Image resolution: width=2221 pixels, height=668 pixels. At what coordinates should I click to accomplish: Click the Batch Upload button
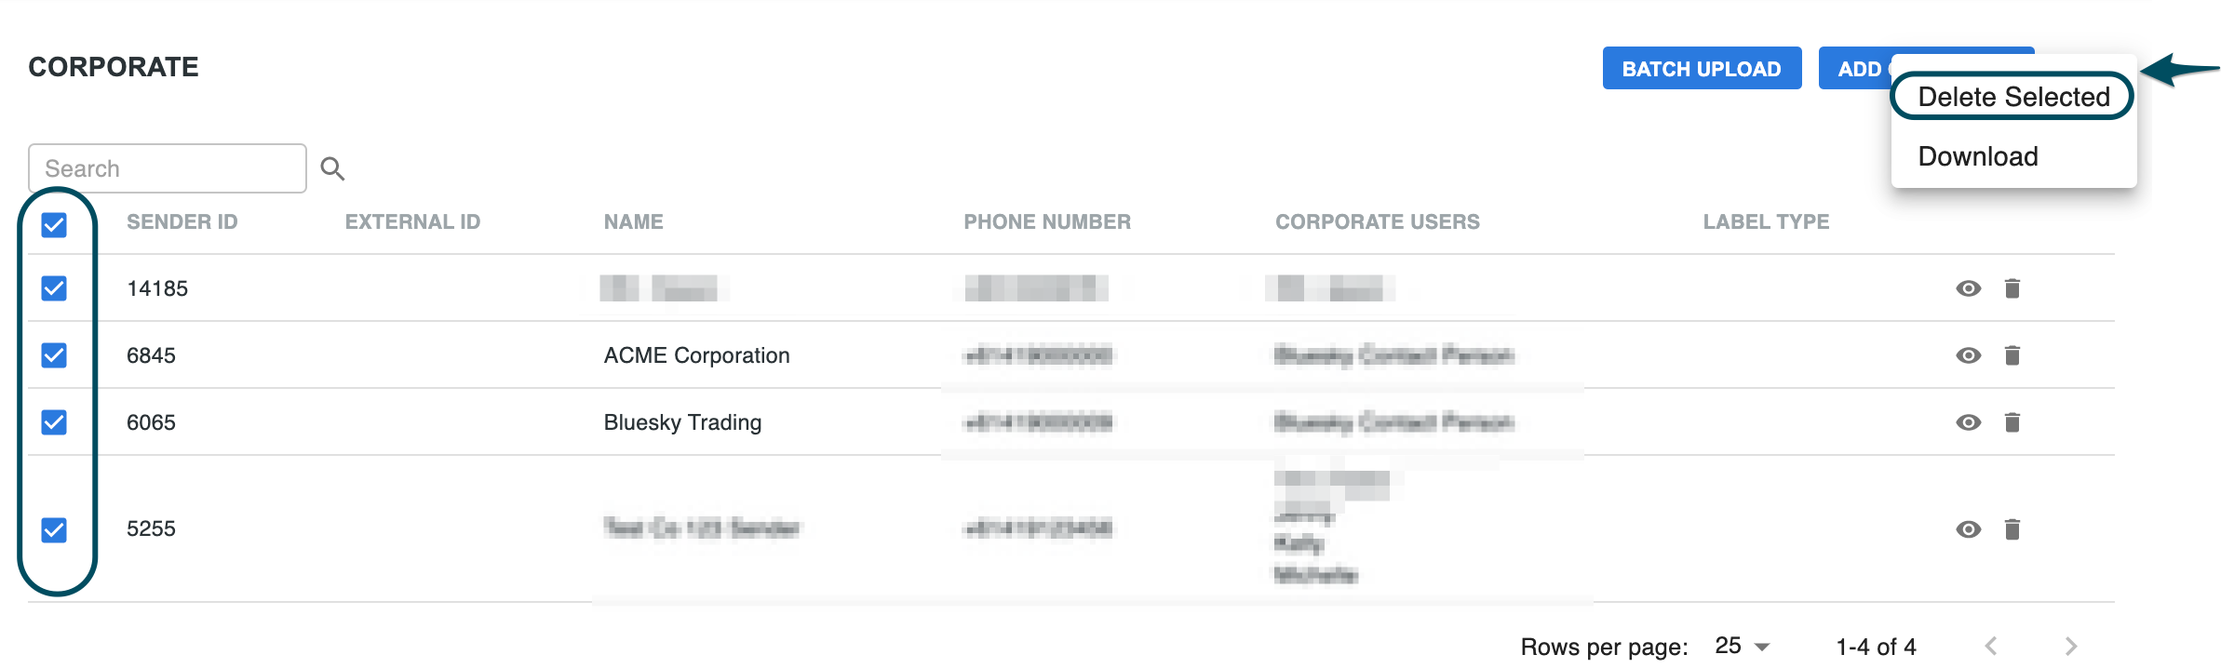[x=1702, y=68]
